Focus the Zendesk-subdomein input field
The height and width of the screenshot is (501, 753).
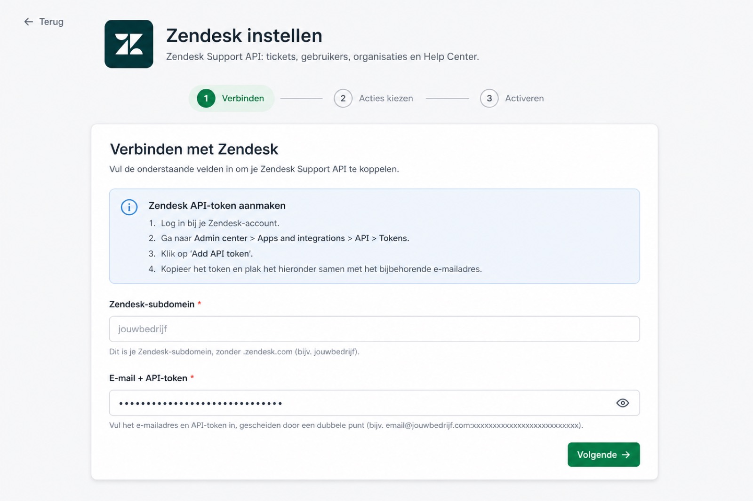tap(374, 329)
